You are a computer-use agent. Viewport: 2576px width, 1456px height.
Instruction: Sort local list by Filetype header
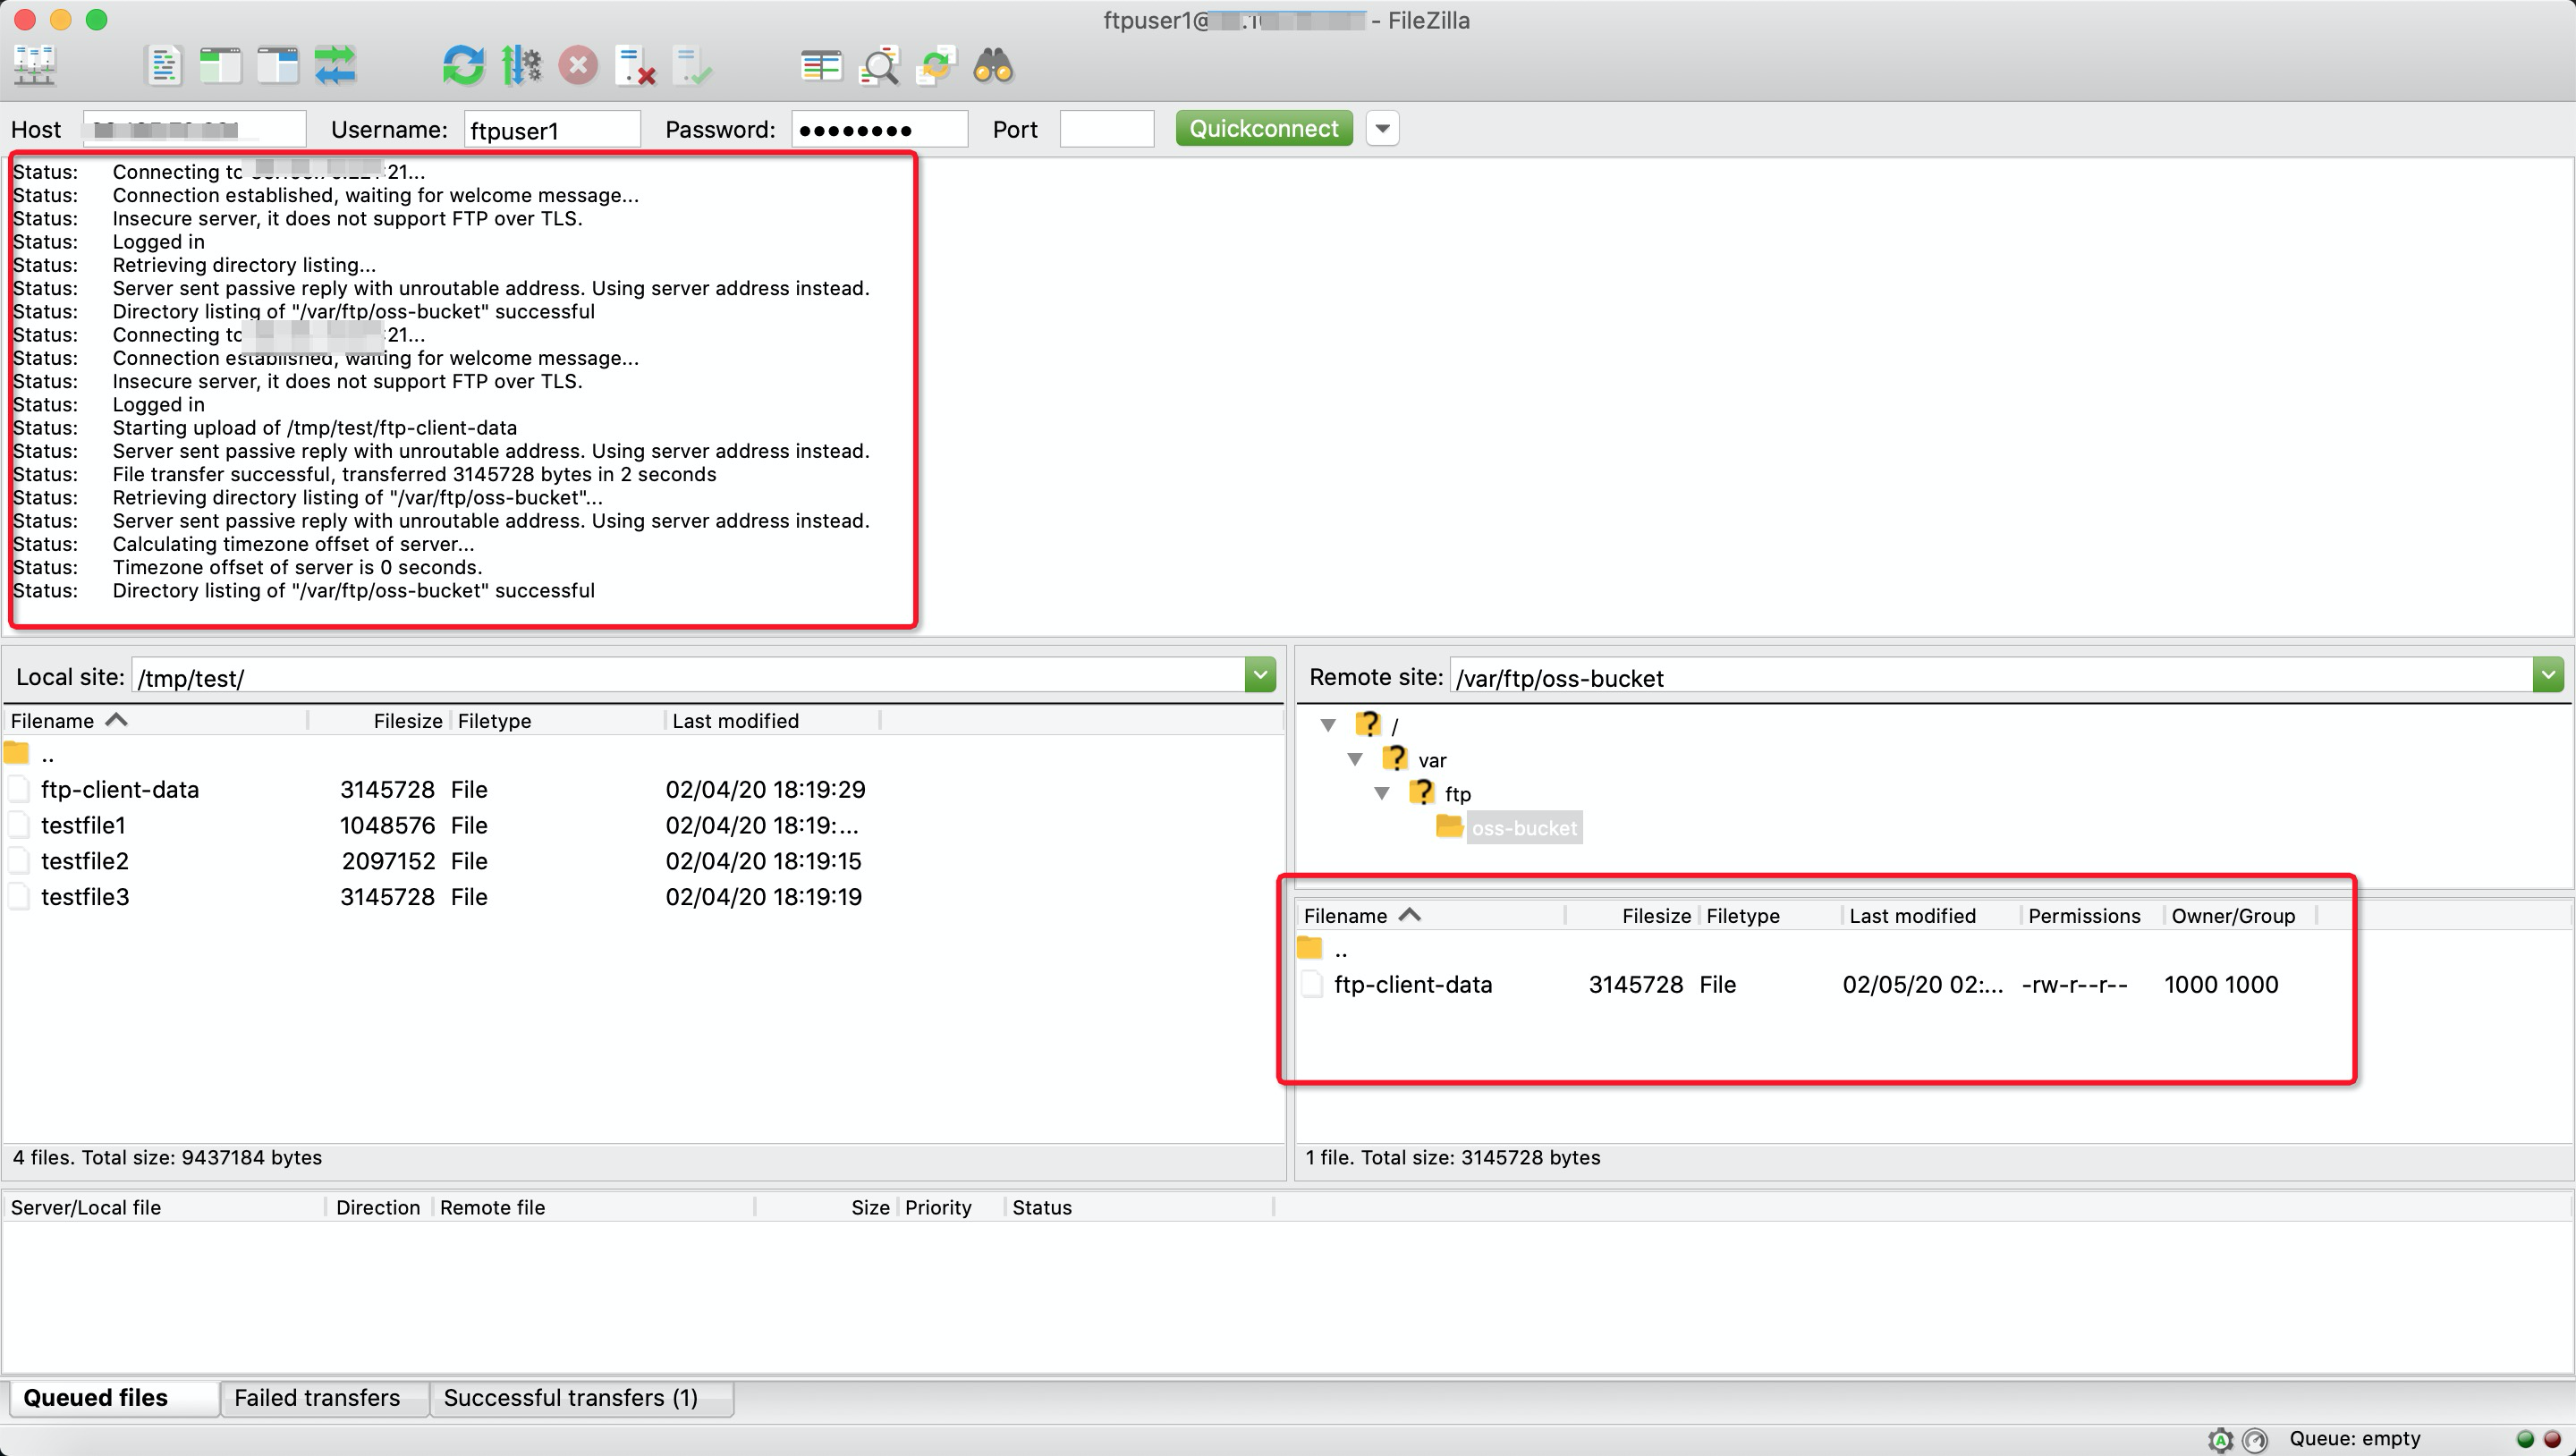point(558,721)
